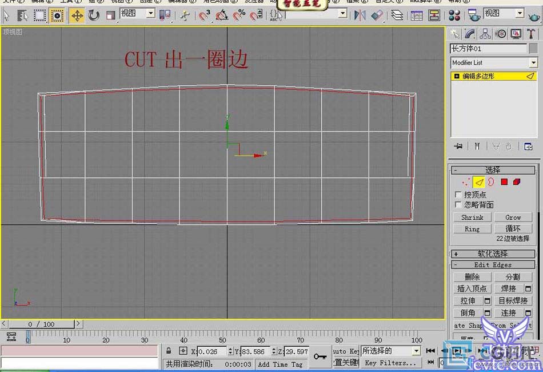
Task: Click the Ring selection button
Action: click(x=472, y=229)
